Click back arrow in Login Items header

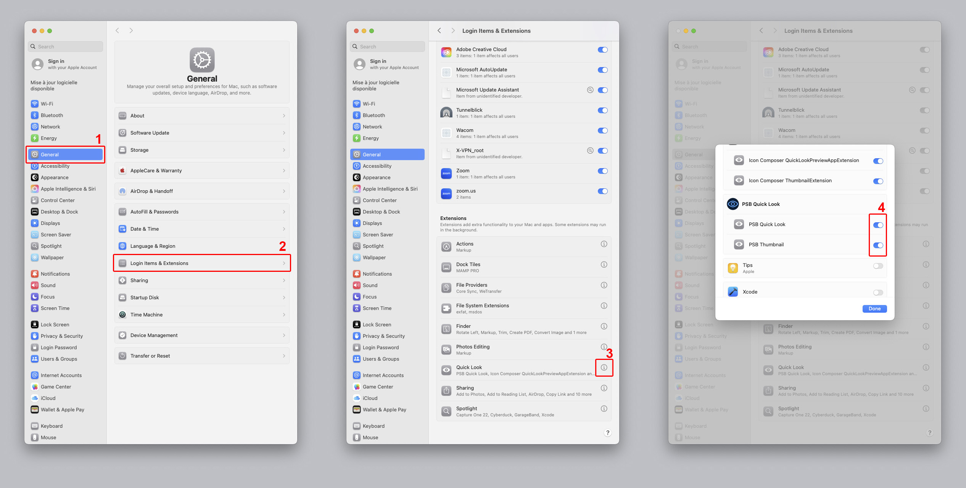pyautogui.click(x=440, y=30)
